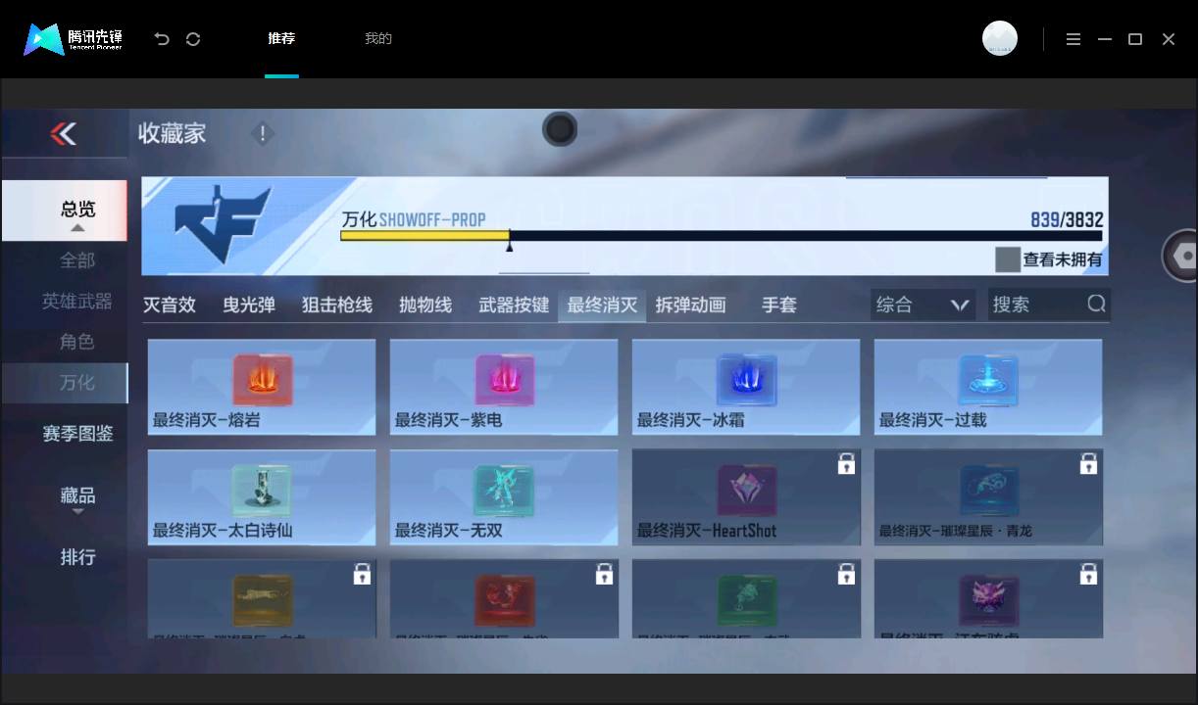Select the HeartShot heart icon

click(746, 491)
